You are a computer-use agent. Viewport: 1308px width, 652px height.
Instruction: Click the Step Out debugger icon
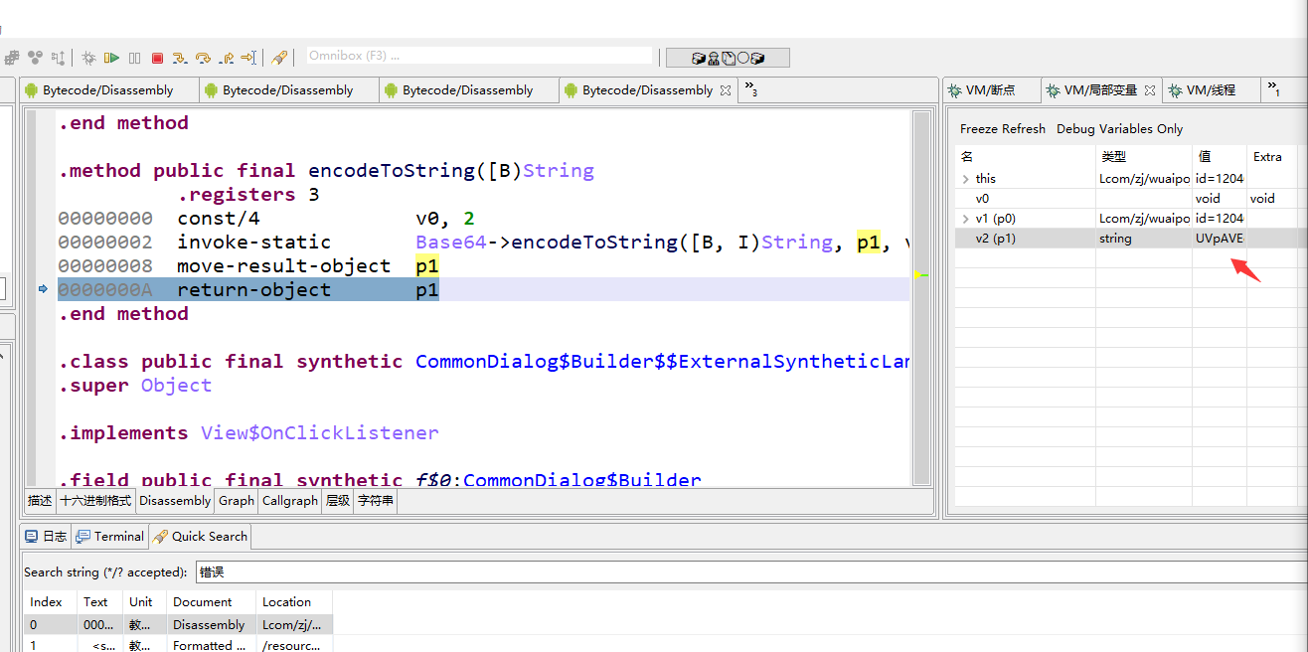226,58
